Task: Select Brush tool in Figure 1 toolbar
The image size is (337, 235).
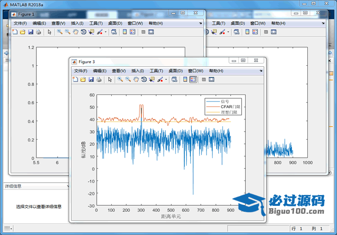Action: tap(100, 32)
